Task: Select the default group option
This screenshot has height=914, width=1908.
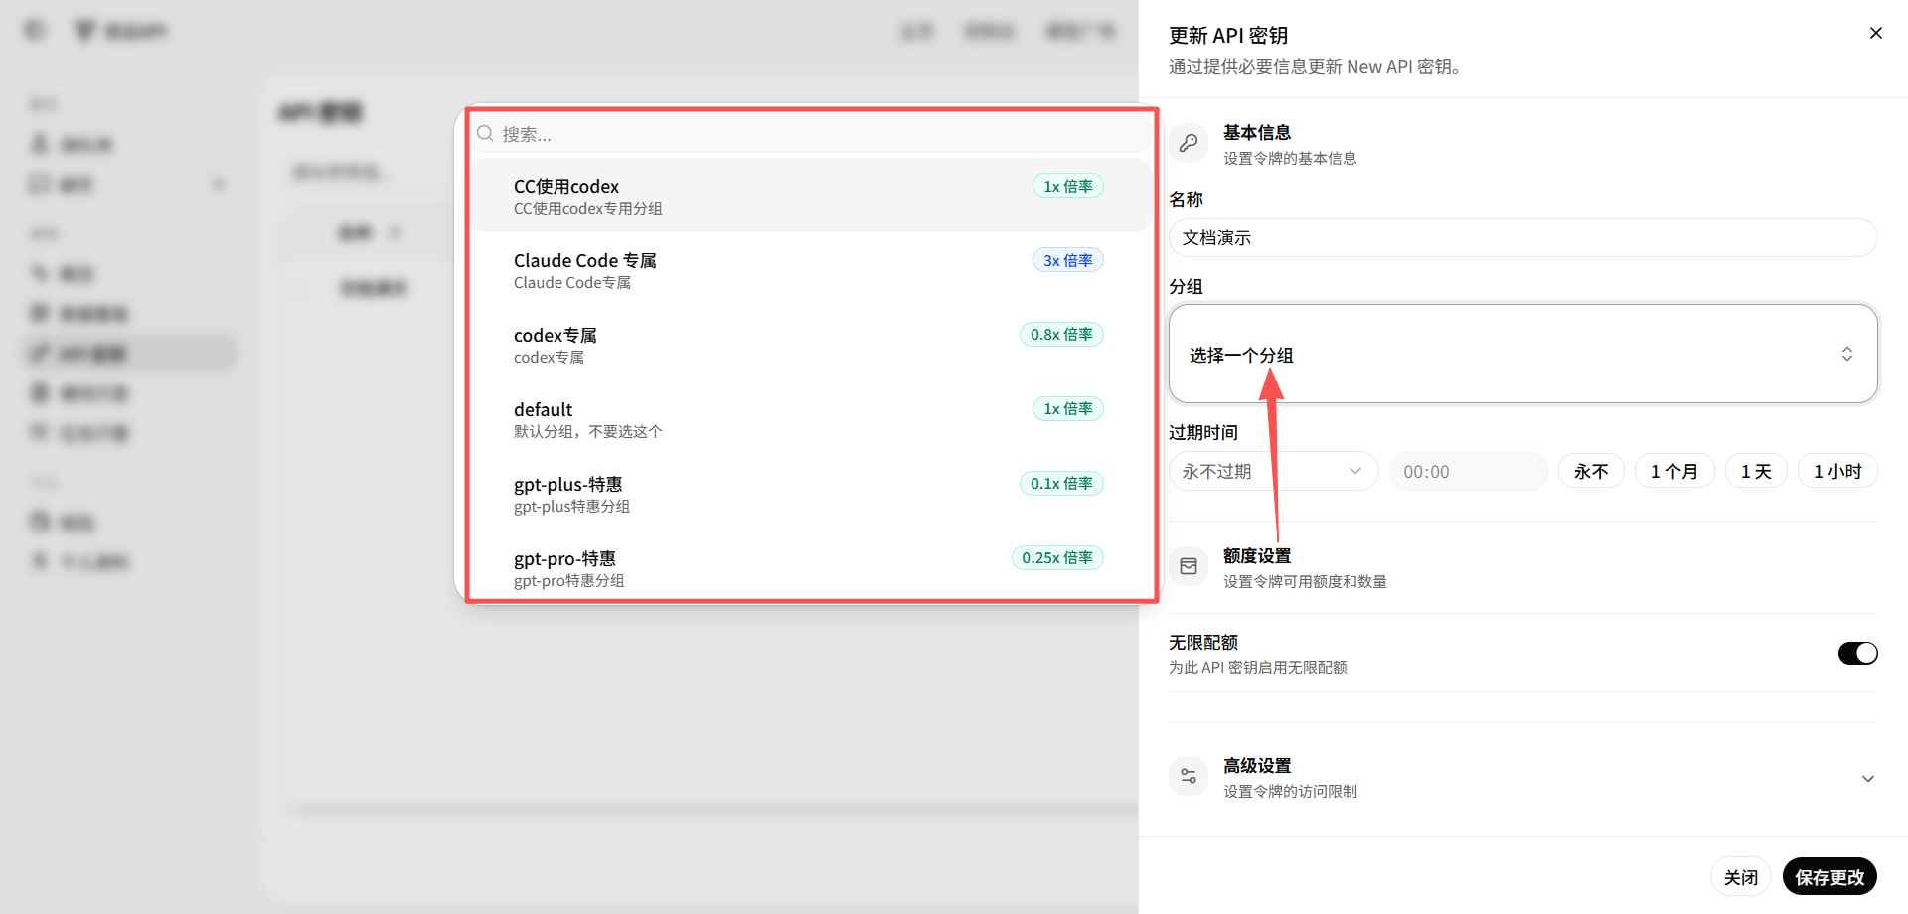Action: coord(811,419)
